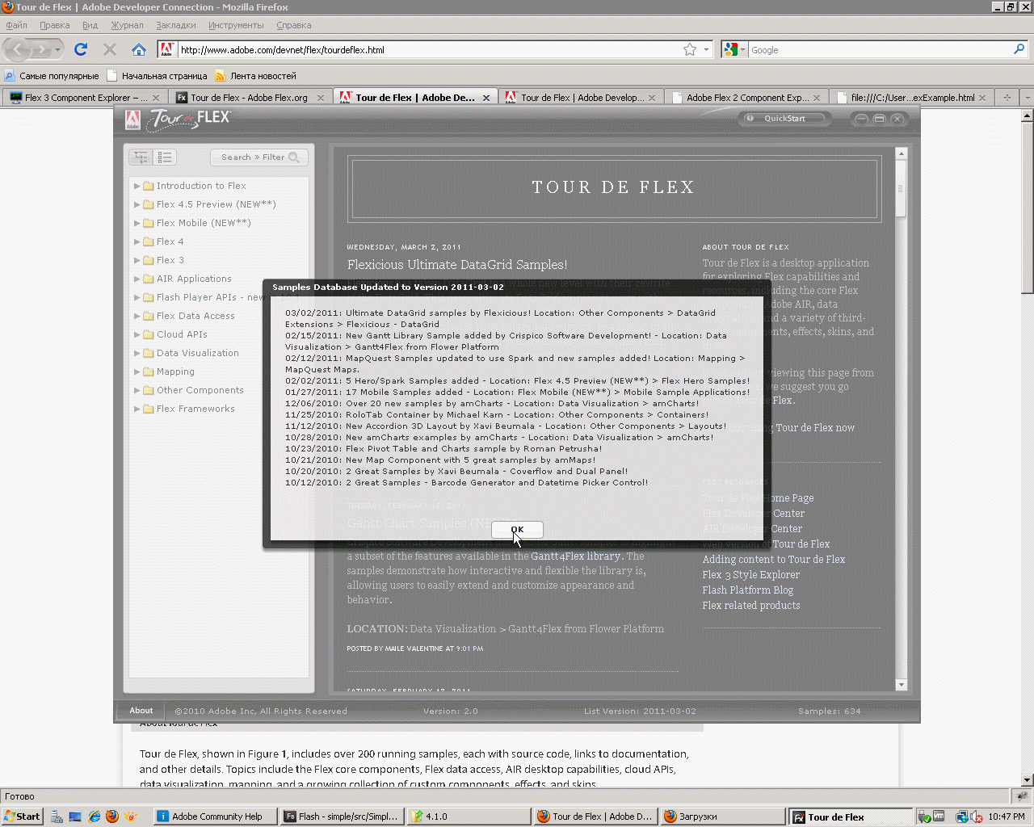The image size is (1034, 827).
Task: Open the back/forward history dropdown arrow
Action: [x=57, y=49]
